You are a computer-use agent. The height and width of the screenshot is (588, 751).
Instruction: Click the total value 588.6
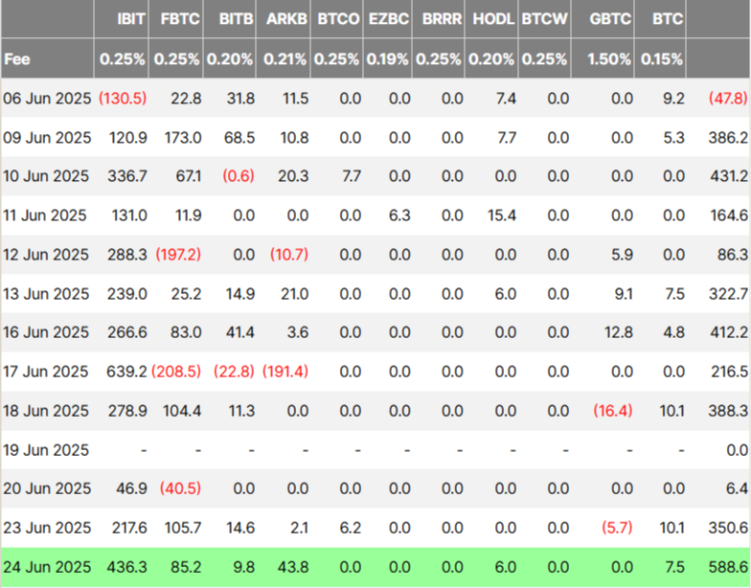pyautogui.click(x=728, y=567)
